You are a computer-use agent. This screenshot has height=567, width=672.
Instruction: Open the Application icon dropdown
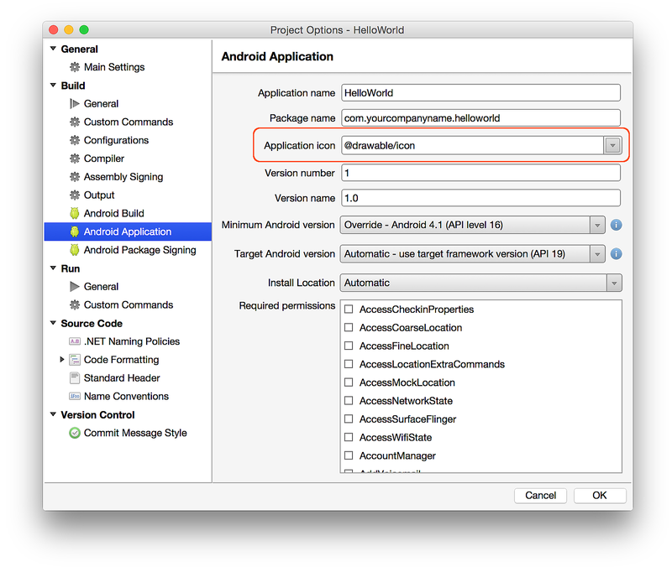(612, 144)
